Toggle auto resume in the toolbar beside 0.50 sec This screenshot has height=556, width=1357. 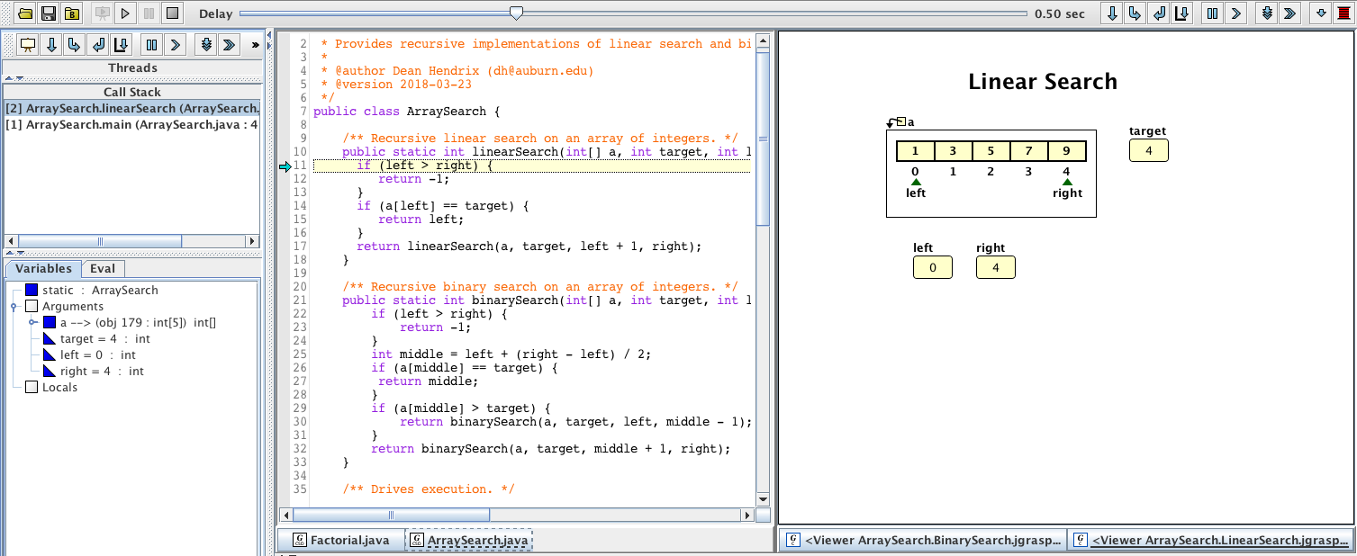tap(1290, 13)
